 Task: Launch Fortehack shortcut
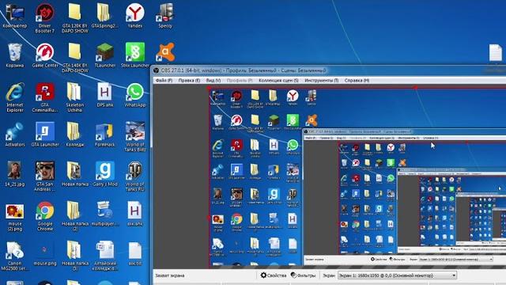tap(104, 135)
